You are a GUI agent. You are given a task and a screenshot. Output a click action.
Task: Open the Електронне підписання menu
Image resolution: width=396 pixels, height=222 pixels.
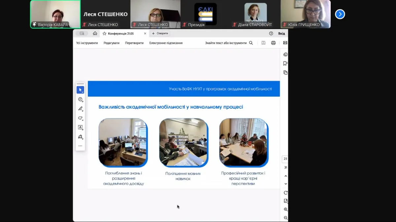pyautogui.click(x=166, y=43)
